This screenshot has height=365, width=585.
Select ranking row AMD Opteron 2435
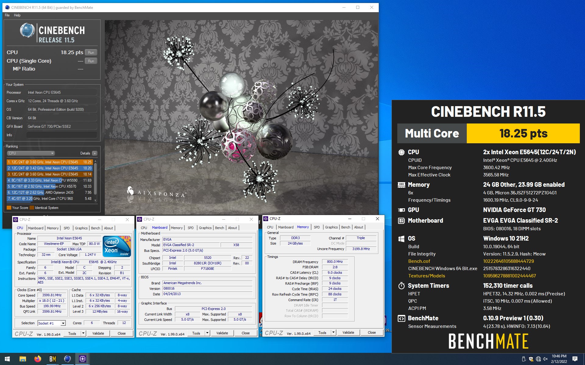click(49, 193)
